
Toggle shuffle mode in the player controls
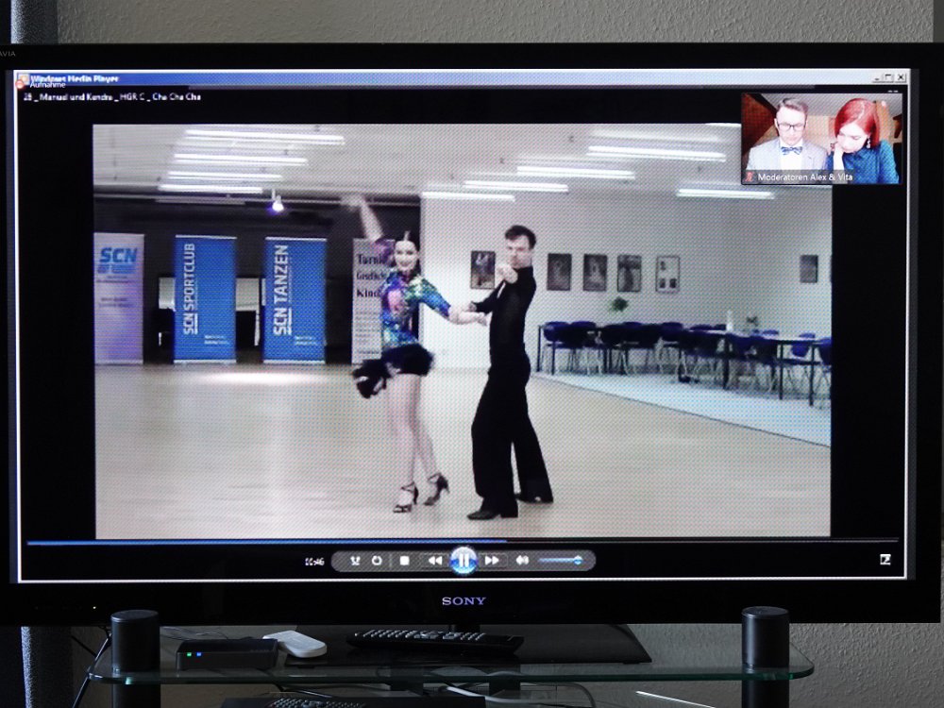pos(355,561)
